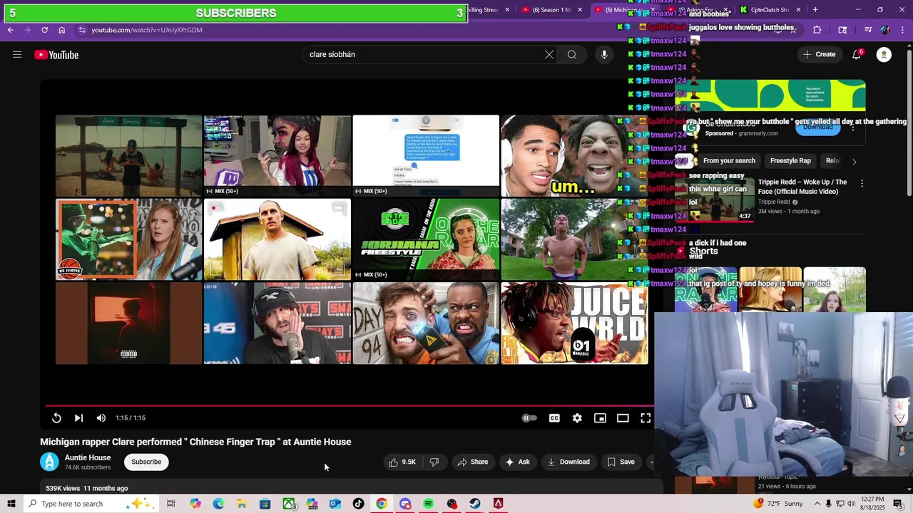This screenshot has width=913, height=513.
Task: Run search with the magnifier button
Action: click(x=572, y=55)
